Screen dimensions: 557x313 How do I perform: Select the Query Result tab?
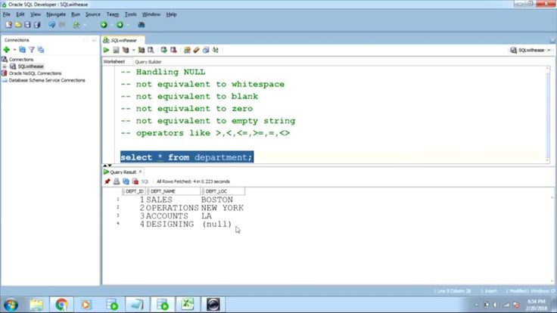[x=123, y=172]
